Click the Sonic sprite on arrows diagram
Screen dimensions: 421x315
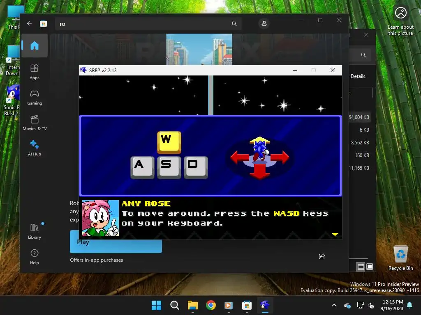260,151
